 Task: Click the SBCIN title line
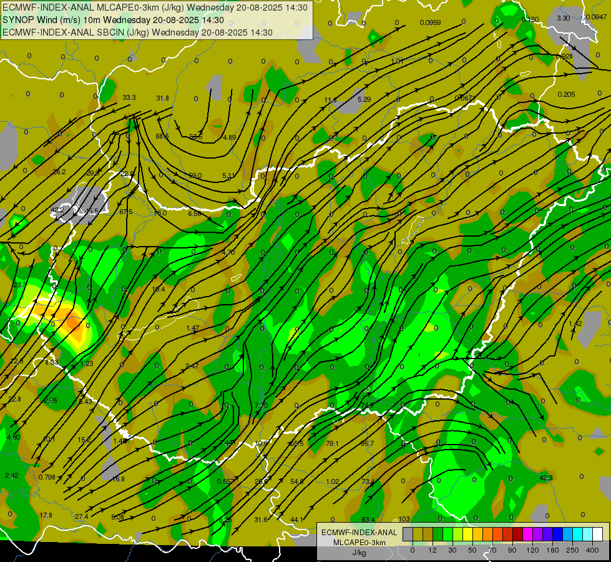tap(137, 32)
